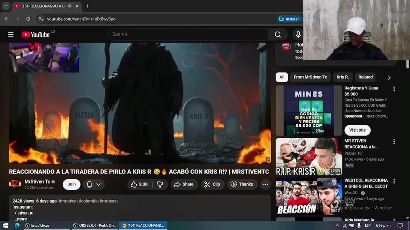410x230 pixels.
Task: Go back with browser back arrow
Action: click(x=7, y=19)
